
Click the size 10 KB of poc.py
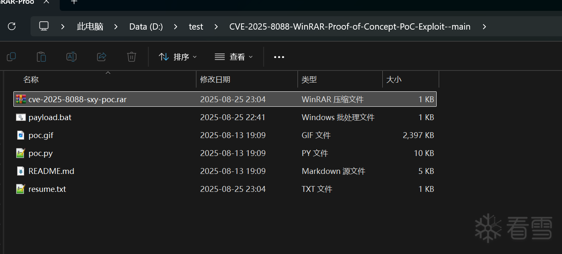tap(424, 153)
